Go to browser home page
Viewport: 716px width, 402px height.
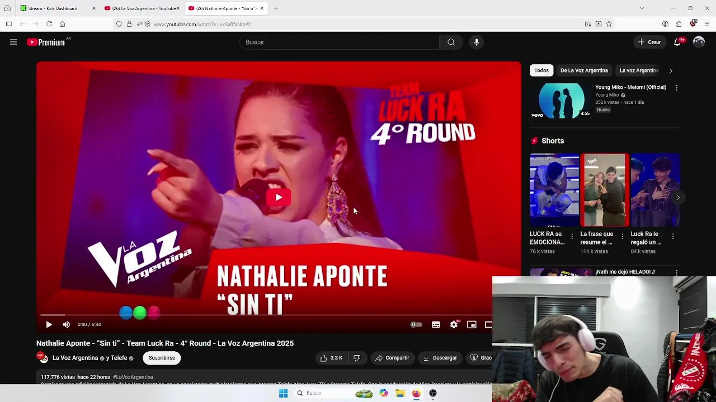point(62,24)
